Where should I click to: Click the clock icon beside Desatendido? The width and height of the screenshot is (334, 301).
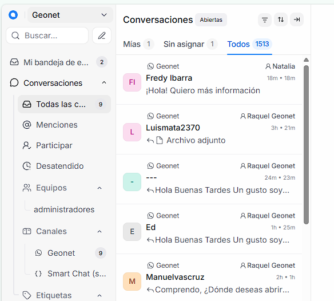point(27,166)
